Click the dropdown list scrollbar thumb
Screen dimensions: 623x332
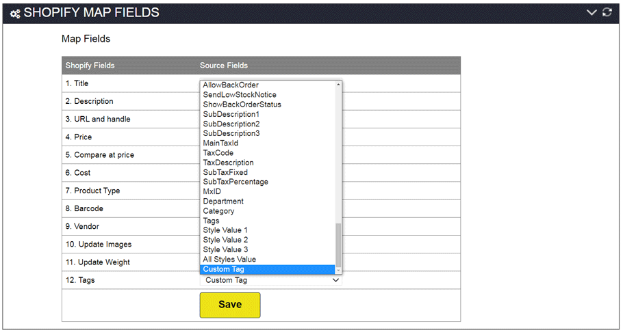click(338, 245)
